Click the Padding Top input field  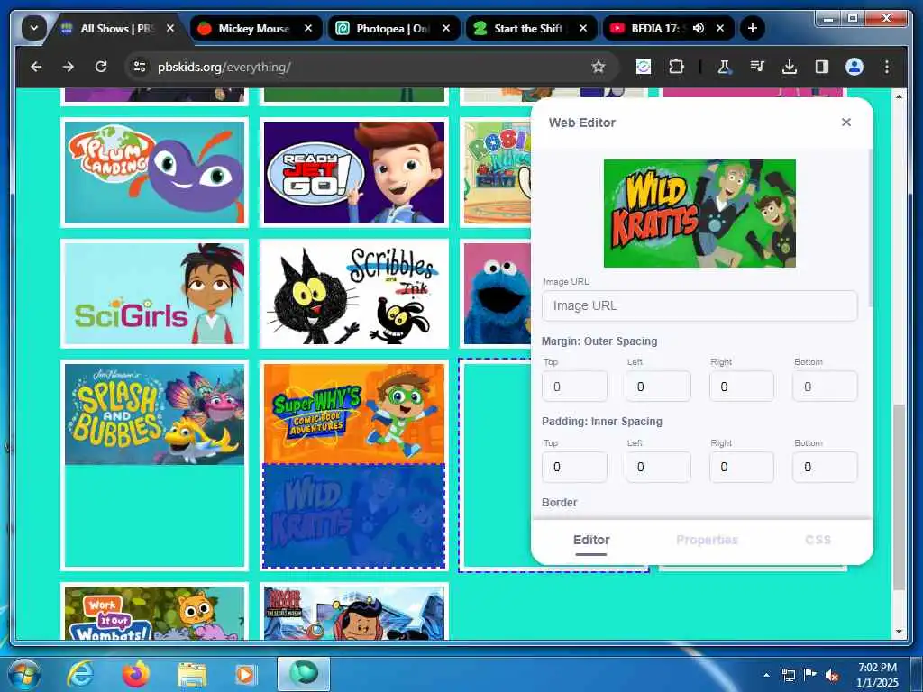(x=574, y=468)
